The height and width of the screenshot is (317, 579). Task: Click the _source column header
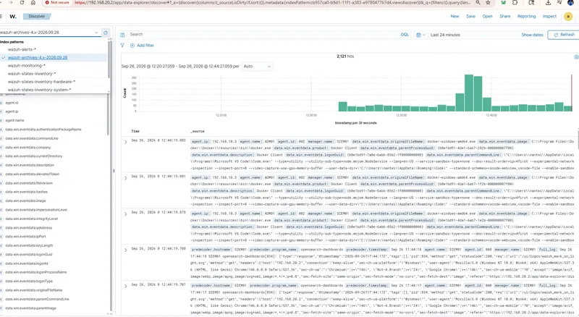coord(197,132)
